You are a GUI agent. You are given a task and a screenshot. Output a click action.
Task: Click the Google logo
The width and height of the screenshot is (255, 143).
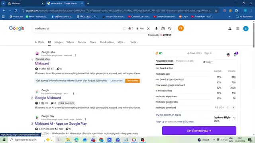coord(16,28)
